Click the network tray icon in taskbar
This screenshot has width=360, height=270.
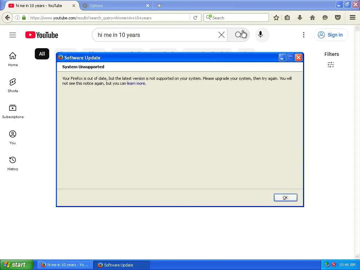click(328, 265)
